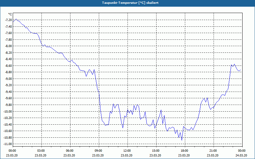The width and height of the screenshot is (255, 159).
Task: Click the -7,80 y-axis label
Action: (9, 39)
